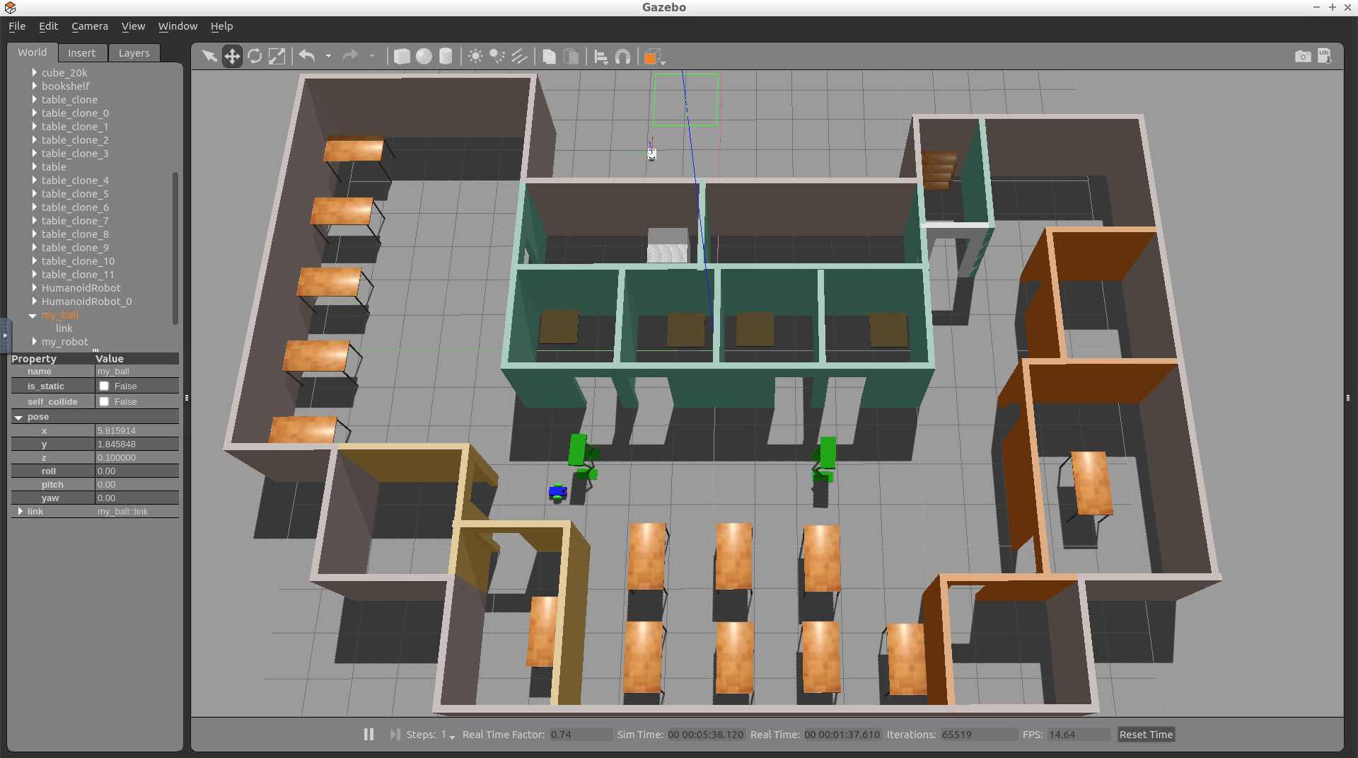Choose the scale mode tool
Screen dimensions: 1358x758
coord(277,56)
